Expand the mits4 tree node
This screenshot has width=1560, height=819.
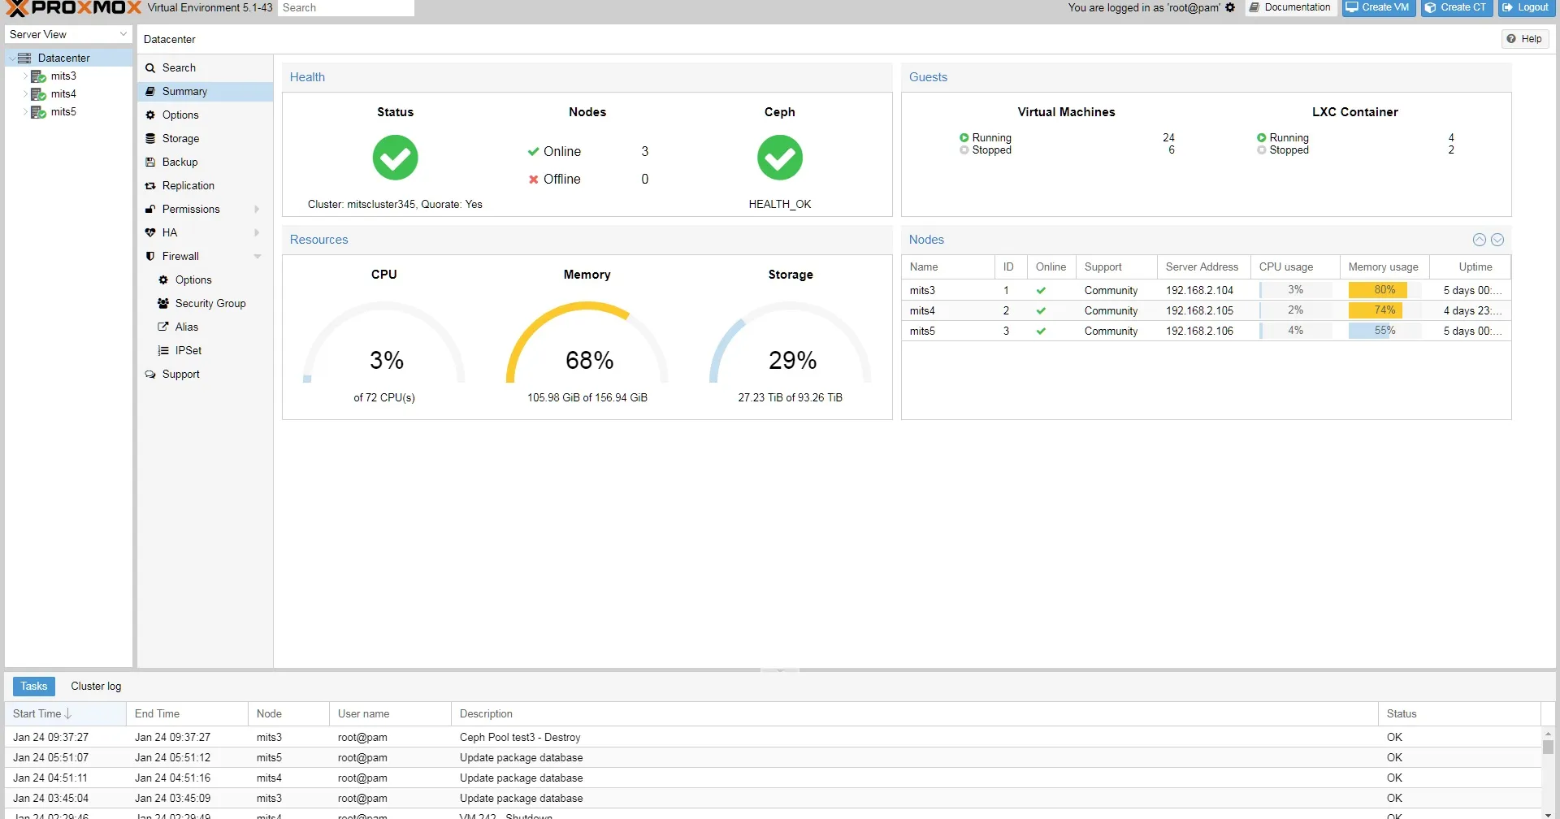(x=25, y=94)
